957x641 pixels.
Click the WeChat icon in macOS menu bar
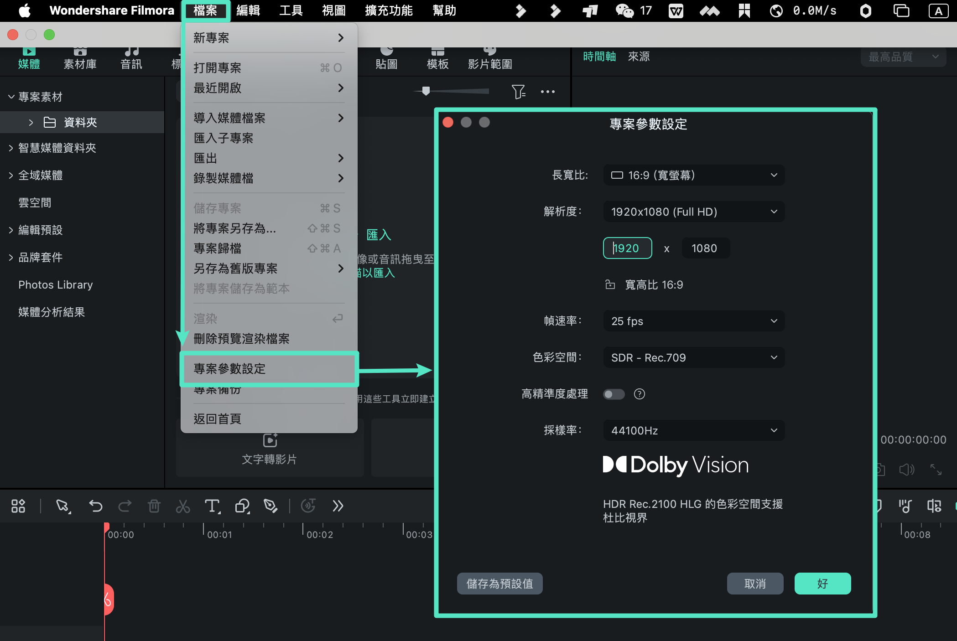[x=624, y=10]
